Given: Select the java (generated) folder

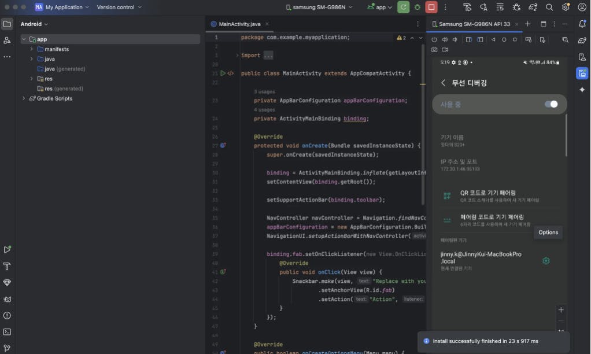Looking at the screenshot, I should 61,69.
